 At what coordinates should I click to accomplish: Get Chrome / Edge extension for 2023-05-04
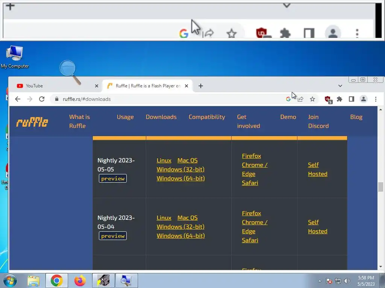click(x=255, y=226)
